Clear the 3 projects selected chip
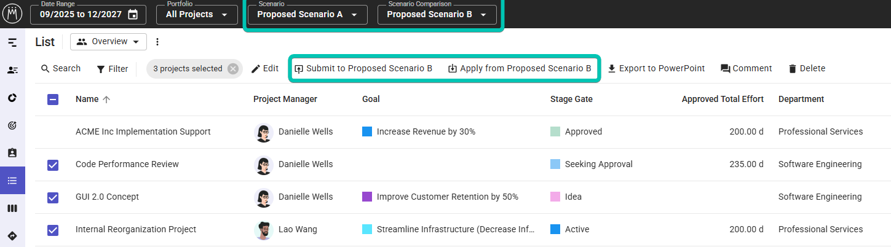Screen dimensions: 891x247 click(233, 69)
